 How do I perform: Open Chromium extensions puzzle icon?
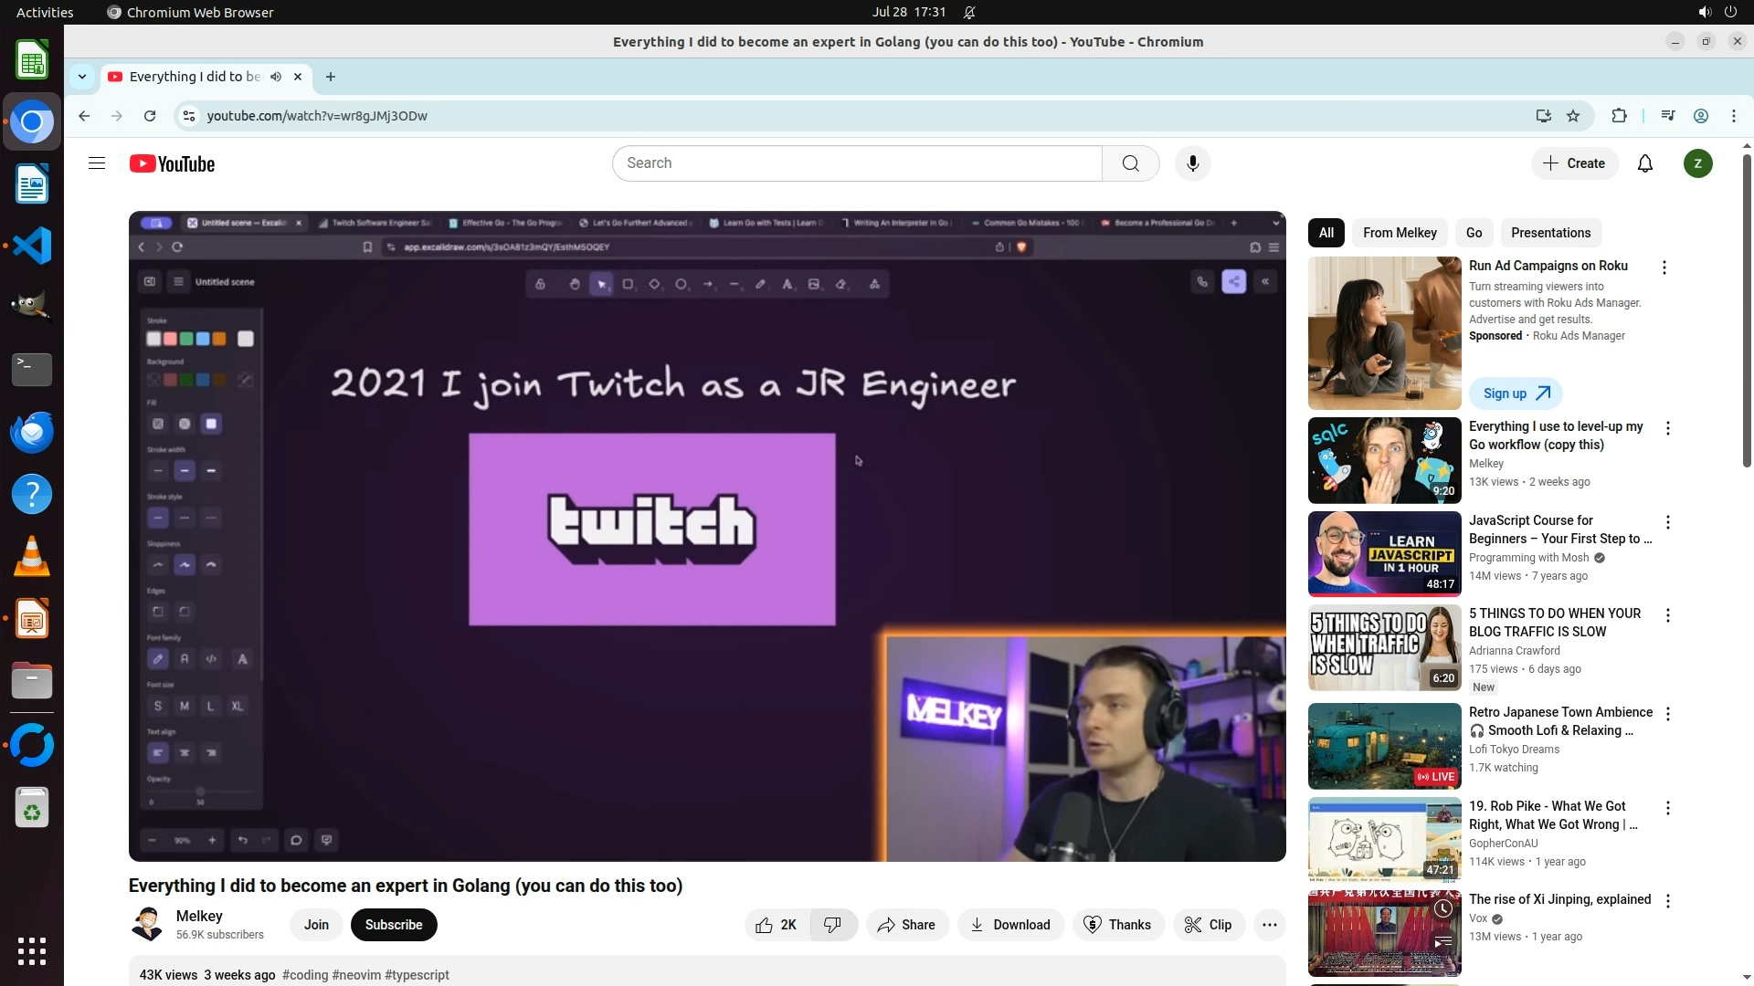(x=1619, y=116)
